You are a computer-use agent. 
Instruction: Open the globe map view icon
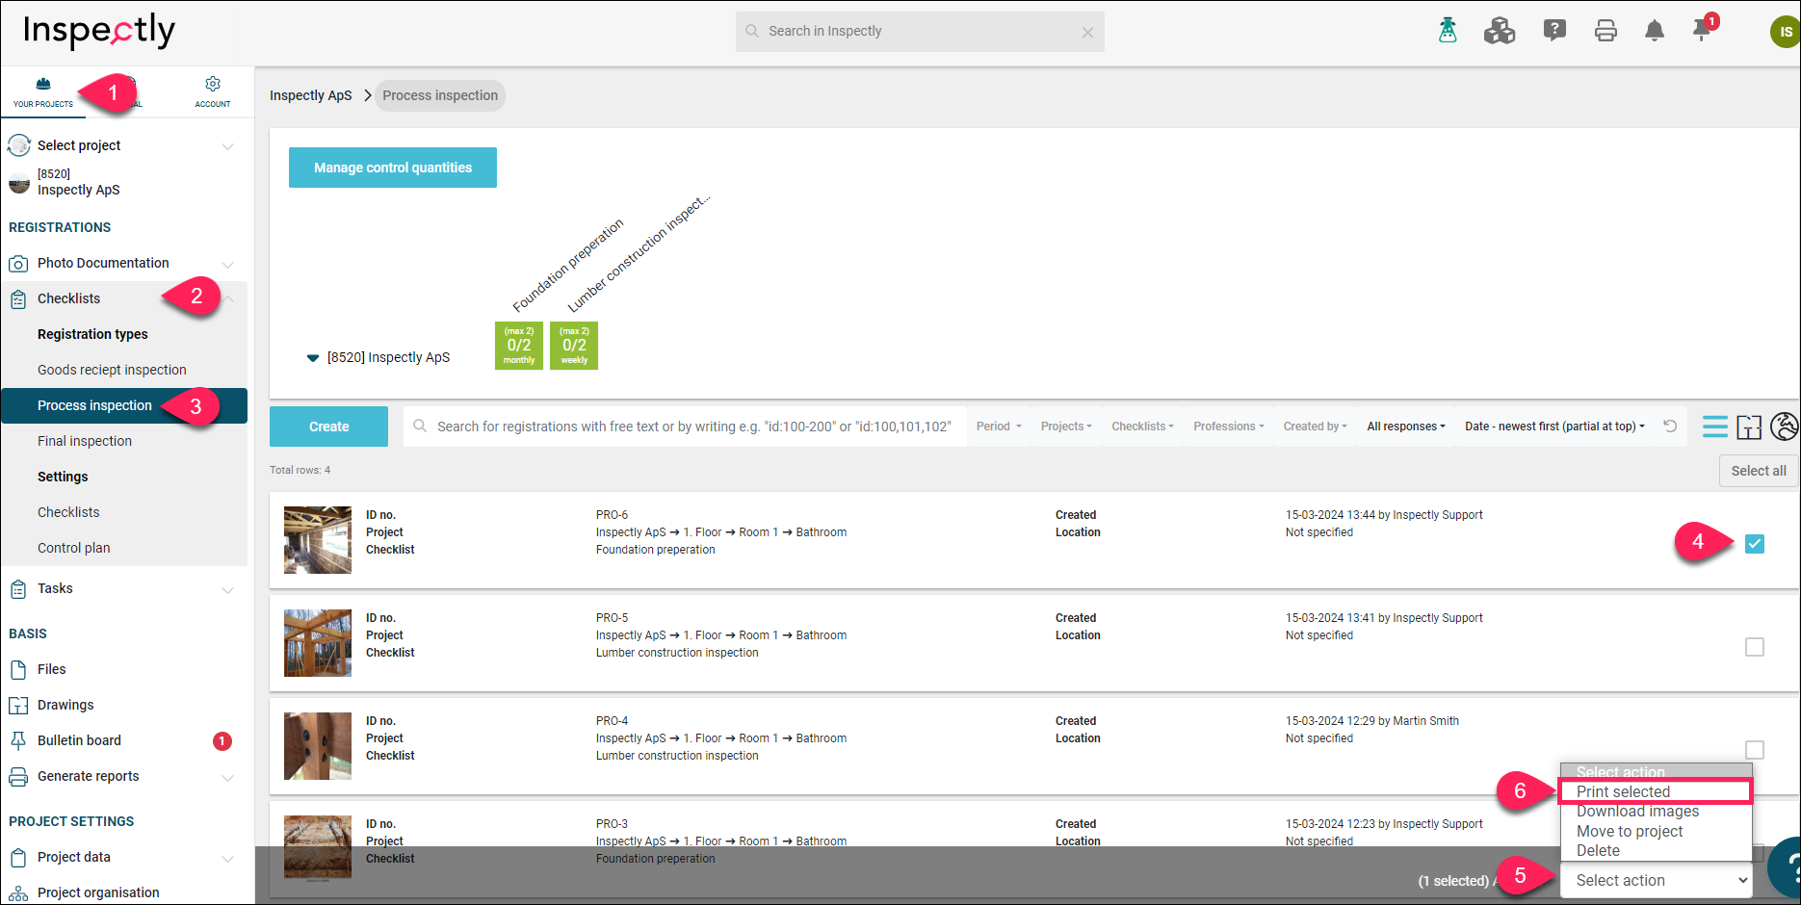(1785, 426)
